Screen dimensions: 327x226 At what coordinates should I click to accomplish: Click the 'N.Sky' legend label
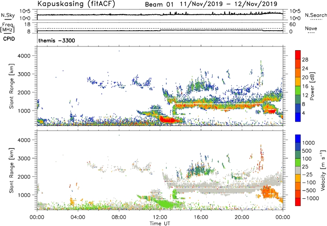pos(8,15)
